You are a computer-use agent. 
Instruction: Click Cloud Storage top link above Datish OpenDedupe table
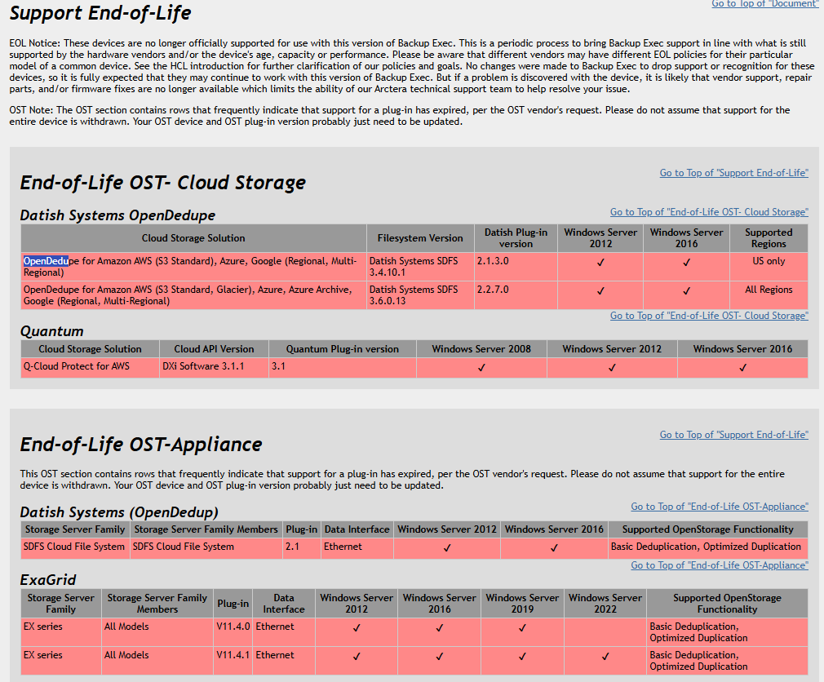coord(709,212)
